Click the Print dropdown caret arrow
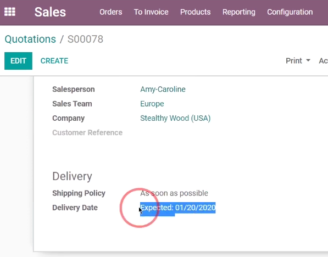 (308, 60)
